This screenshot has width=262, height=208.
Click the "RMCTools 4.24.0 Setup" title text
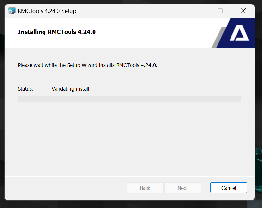click(47, 11)
